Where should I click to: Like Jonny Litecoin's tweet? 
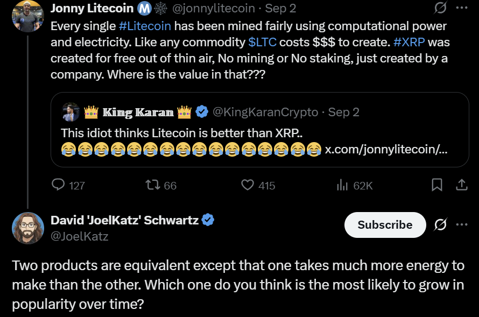pos(246,185)
